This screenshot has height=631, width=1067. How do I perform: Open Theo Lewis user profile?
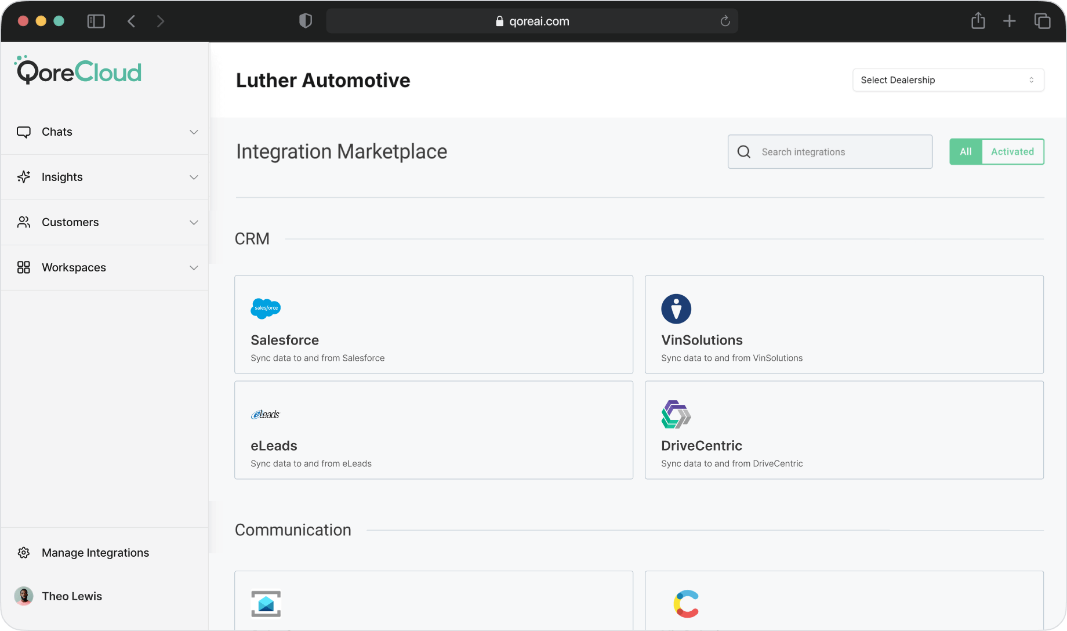[71, 596]
